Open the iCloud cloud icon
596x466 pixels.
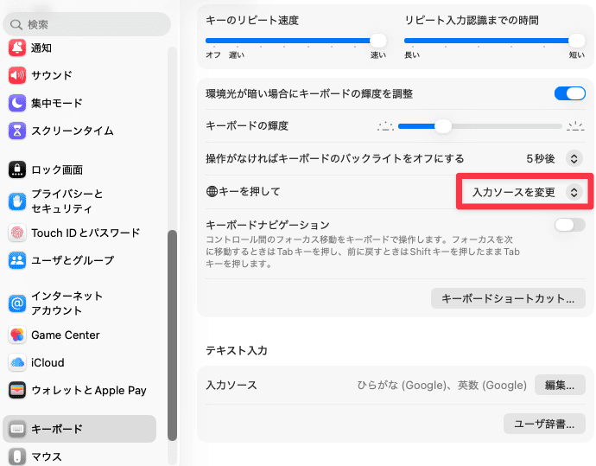point(17,362)
